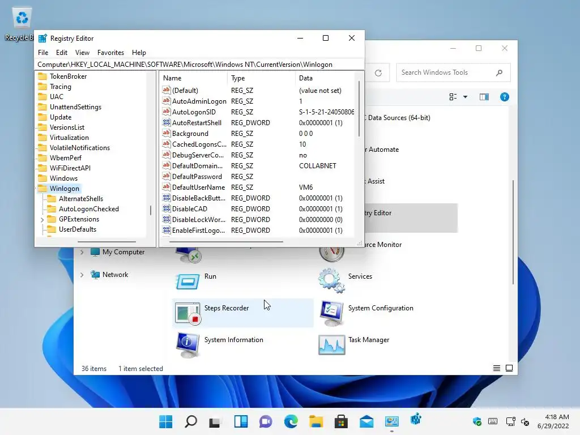Click the Windows Tools window vertical scrollbar

[x=513, y=232]
